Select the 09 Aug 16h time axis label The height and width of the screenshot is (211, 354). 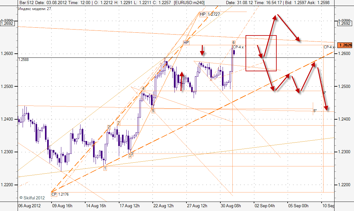(62, 206)
